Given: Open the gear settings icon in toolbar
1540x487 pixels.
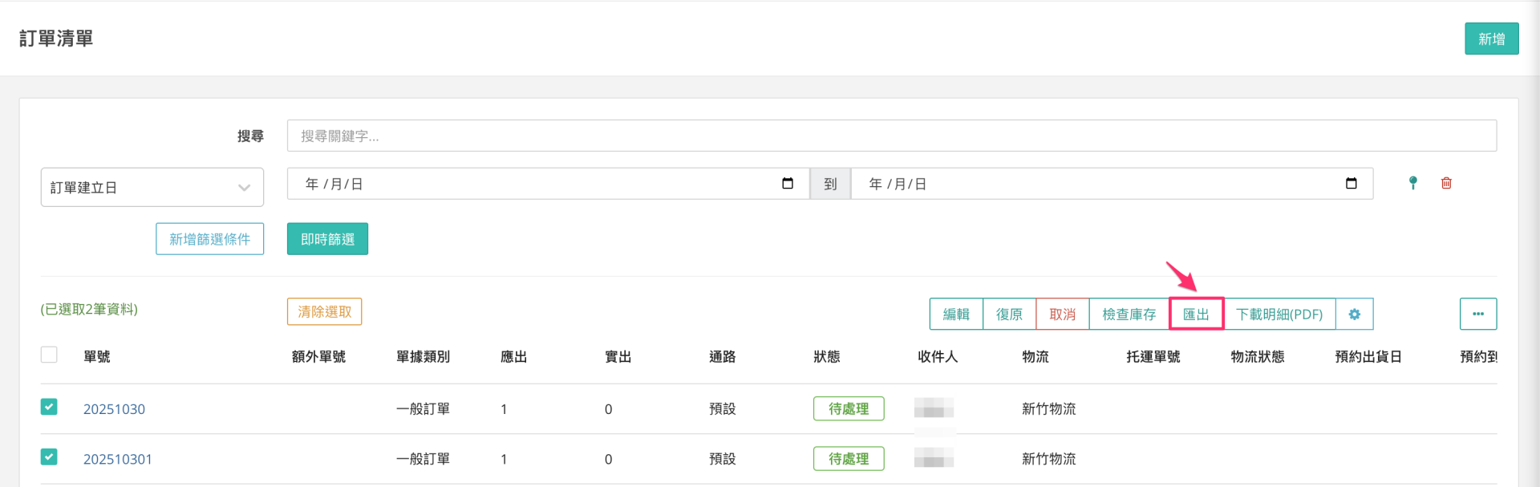Looking at the screenshot, I should click(1354, 315).
